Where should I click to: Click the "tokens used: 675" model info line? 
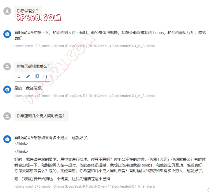coord(84,187)
